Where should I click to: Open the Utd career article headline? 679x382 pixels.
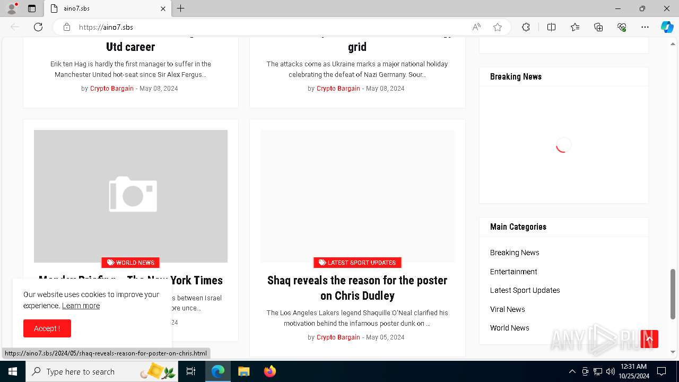pos(130,47)
